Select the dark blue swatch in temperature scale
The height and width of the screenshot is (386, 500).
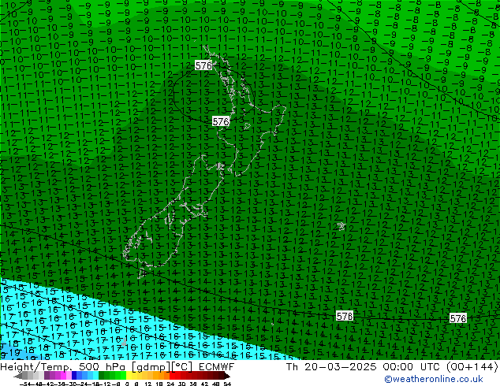pyautogui.click(x=74, y=376)
